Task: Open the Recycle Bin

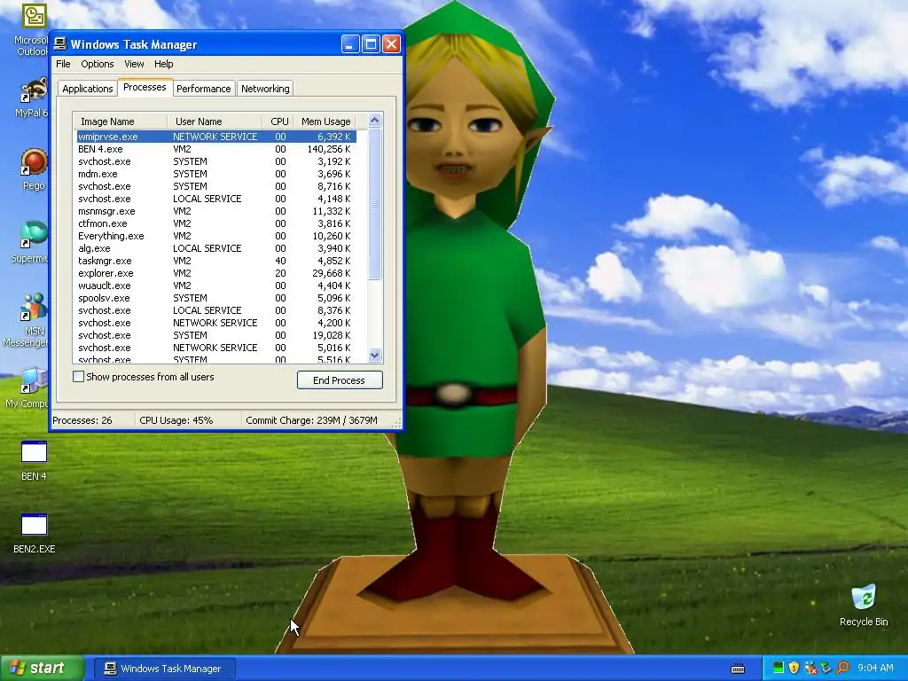Action: 864,598
